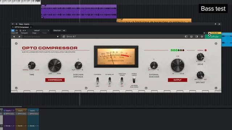Click the Softube logo button
The image size is (232, 130).
click(213, 36)
